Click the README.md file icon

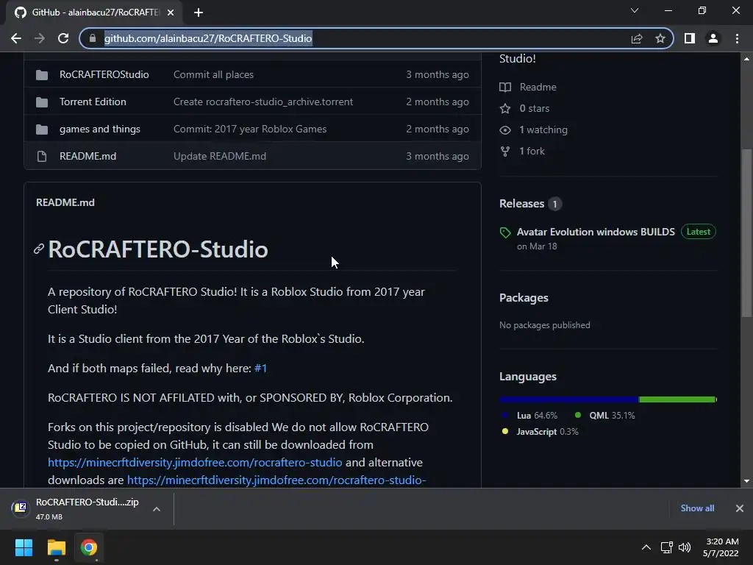42,156
